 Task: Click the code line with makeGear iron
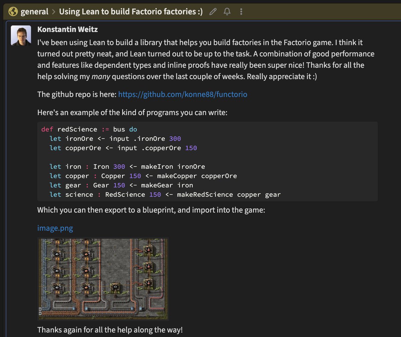tap(121, 185)
